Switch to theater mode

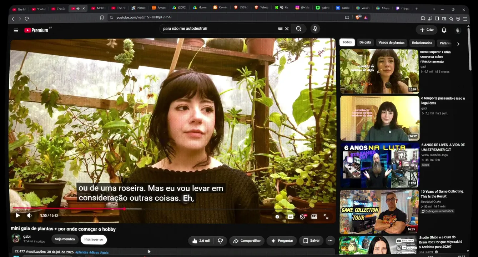314,217
